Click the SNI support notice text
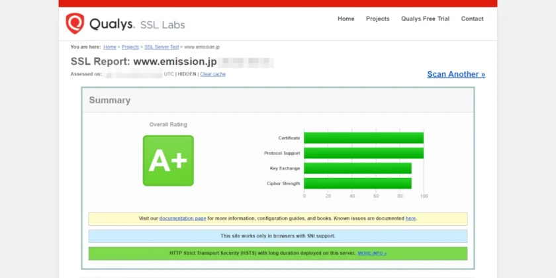The image size is (556, 278). pos(277,236)
